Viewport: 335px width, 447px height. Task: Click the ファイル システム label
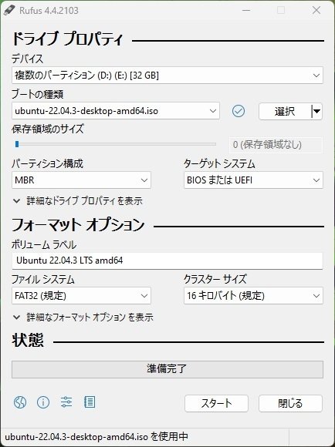(x=43, y=279)
